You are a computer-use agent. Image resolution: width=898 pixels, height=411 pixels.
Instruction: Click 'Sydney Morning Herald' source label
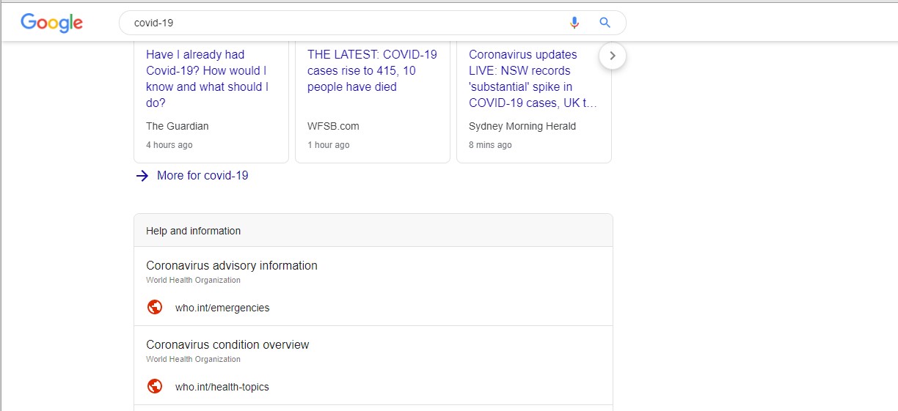coord(522,126)
